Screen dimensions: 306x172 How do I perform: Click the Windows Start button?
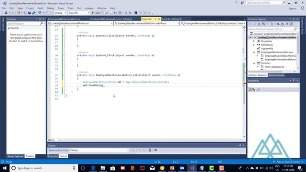(x=5, y=168)
